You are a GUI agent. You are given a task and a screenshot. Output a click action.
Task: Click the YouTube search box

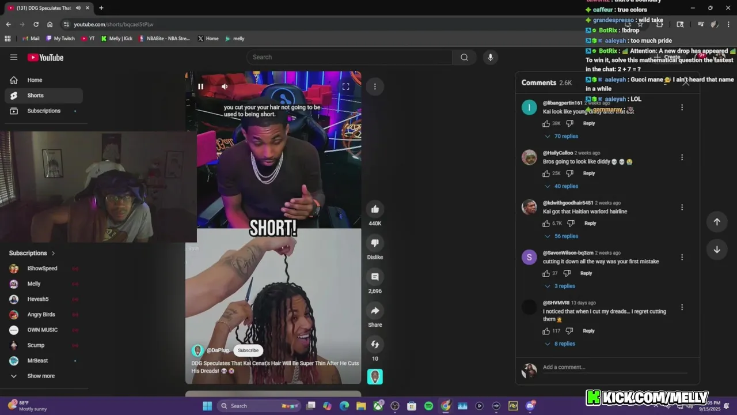point(349,57)
